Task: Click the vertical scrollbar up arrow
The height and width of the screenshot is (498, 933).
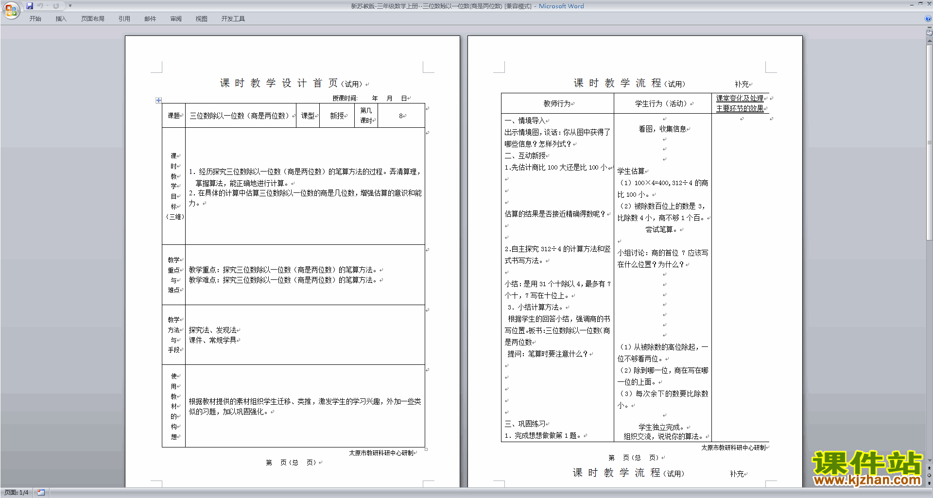Action: 930,41
